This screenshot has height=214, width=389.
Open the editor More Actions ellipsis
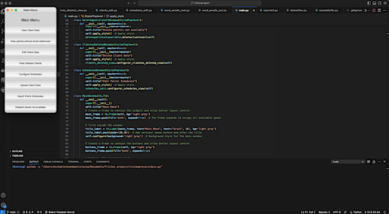pos(385,10)
